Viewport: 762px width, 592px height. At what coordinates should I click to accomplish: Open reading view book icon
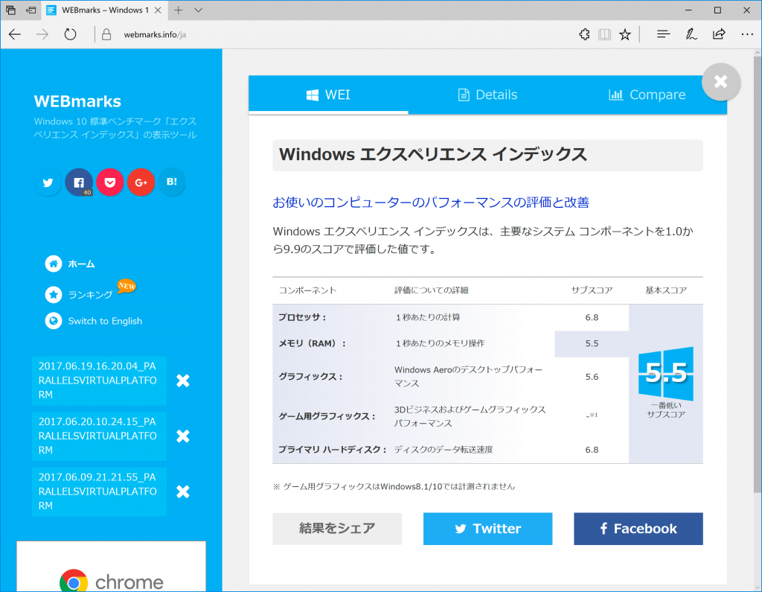pos(604,34)
